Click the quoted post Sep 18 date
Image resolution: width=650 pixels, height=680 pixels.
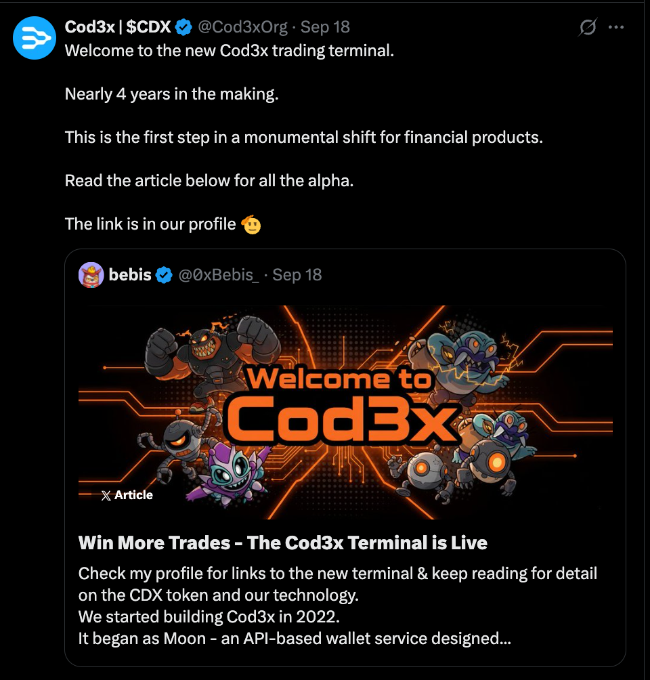tap(297, 275)
